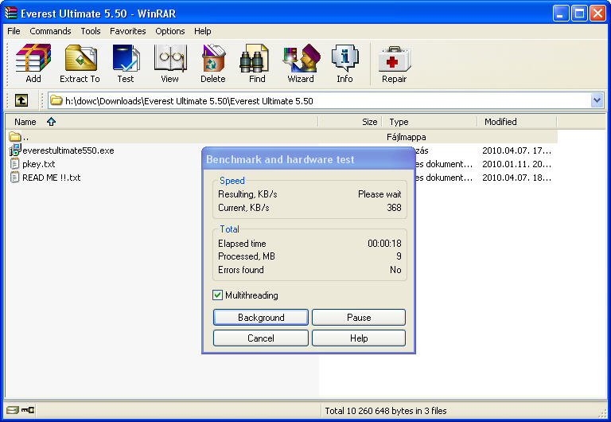
Task: Click the READ ME !!.txt file icon
Action: click(14, 177)
